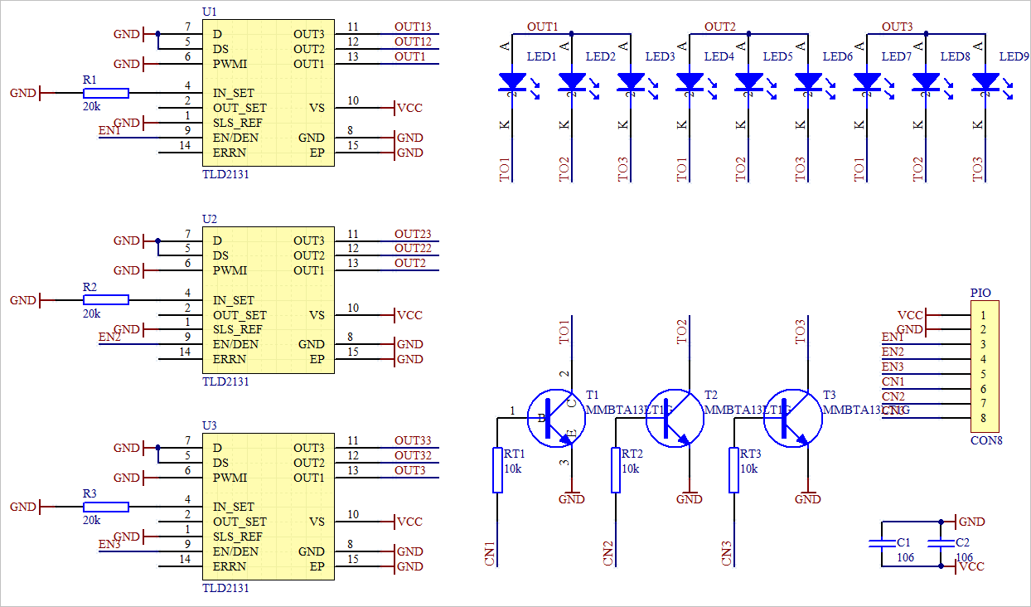Pick transistor T3 symbol
1031x607 pixels.
point(793,418)
